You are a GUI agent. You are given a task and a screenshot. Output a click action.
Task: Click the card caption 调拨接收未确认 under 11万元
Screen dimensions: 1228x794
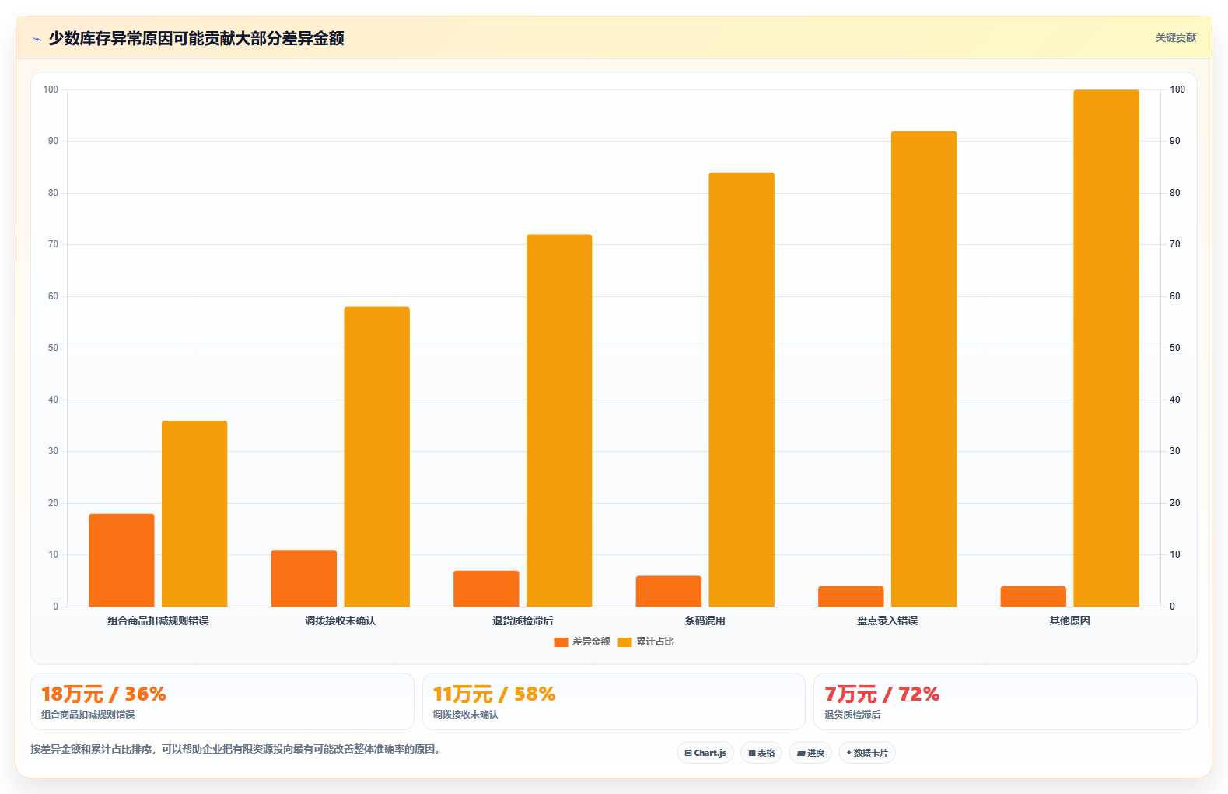466,715
